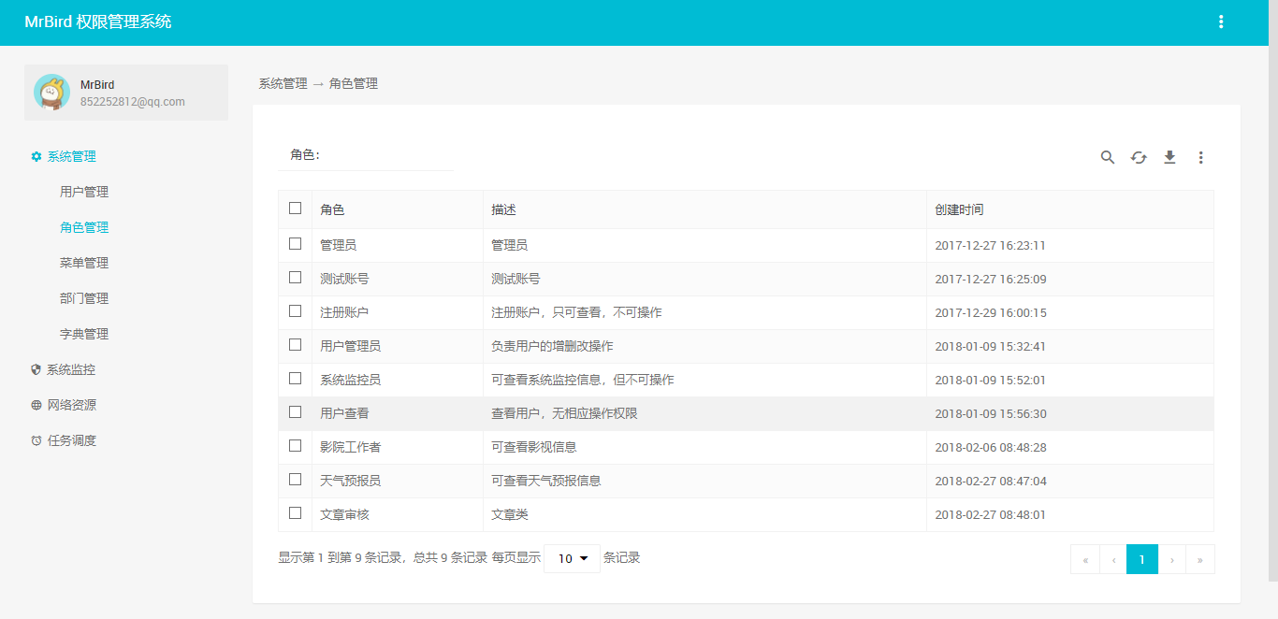
Task: Export table with download icon
Action: coord(1169,157)
